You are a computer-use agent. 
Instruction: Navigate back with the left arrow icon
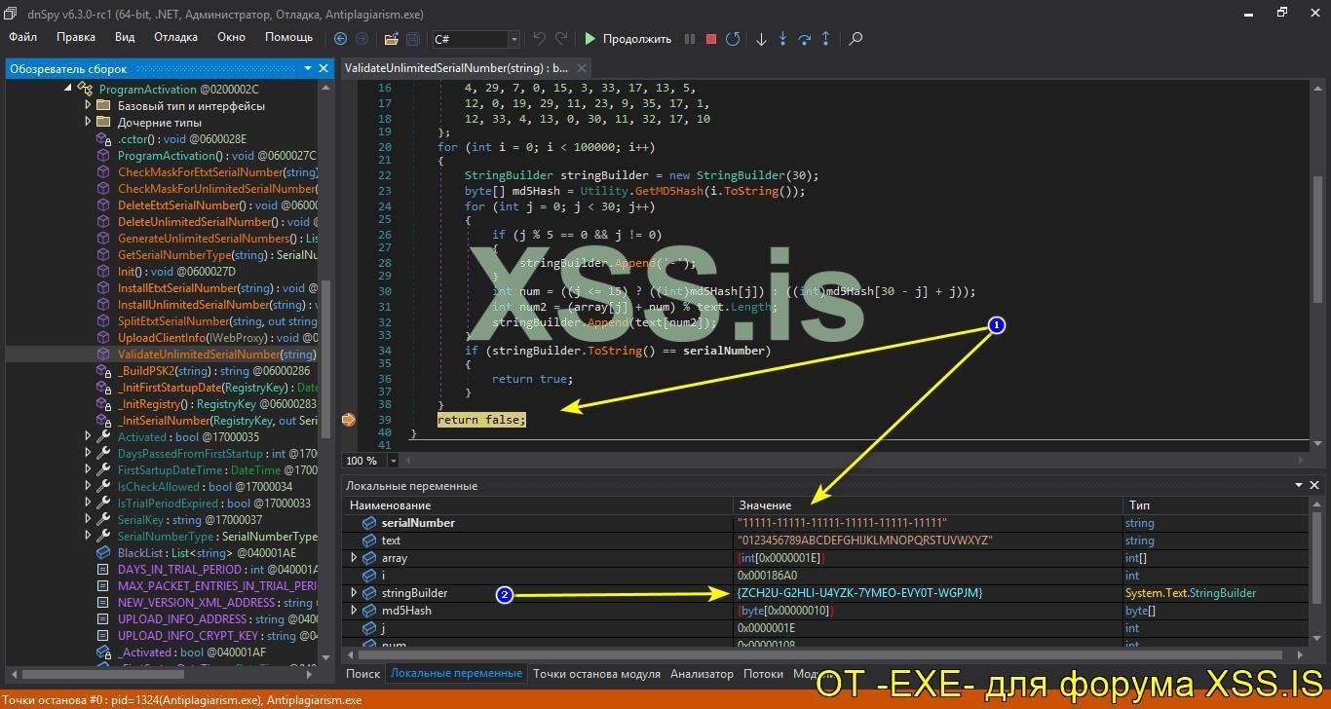pyautogui.click(x=340, y=39)
